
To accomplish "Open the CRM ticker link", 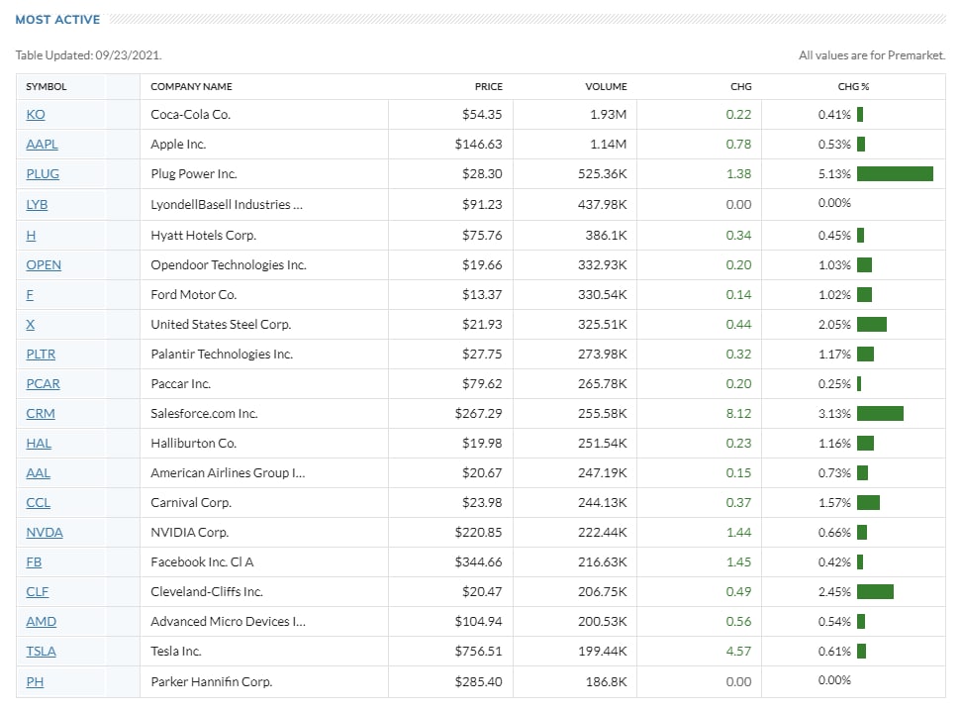I will 41,413.
